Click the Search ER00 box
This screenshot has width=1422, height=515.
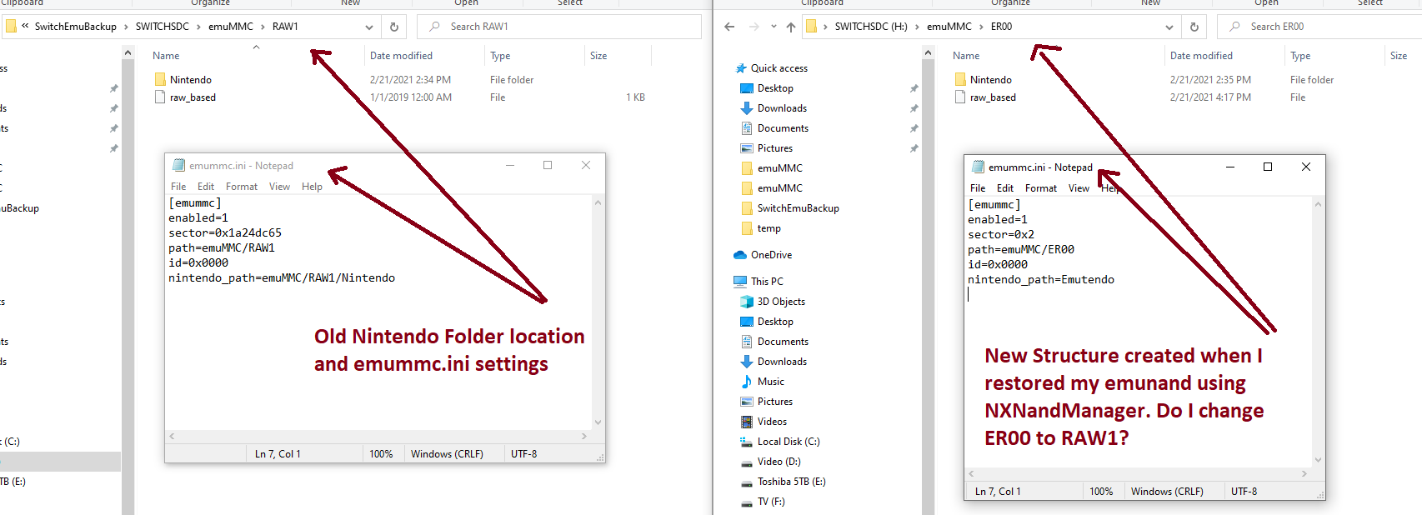coord(1320,27)
